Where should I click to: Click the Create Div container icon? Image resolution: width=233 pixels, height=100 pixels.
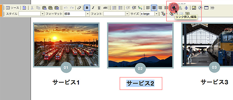pyautogui.click(x=140, y=8)
